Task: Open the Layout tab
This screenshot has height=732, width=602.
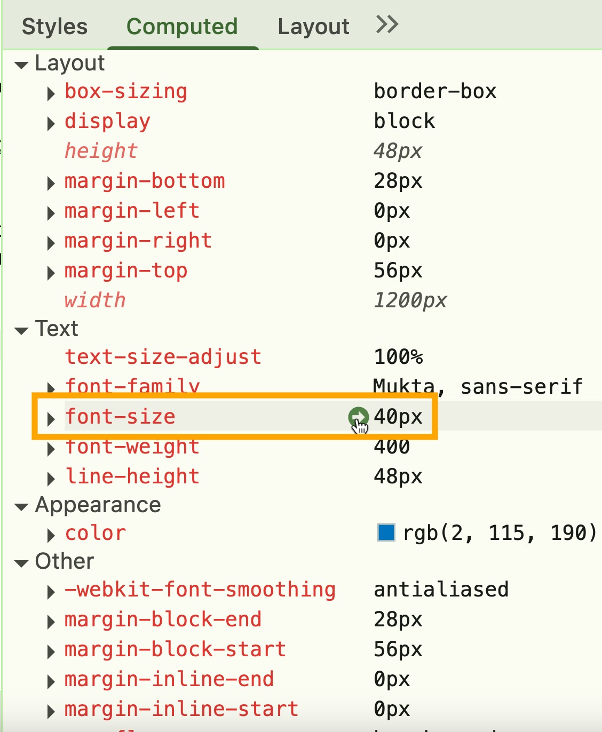Action: (x=313, y=26)
